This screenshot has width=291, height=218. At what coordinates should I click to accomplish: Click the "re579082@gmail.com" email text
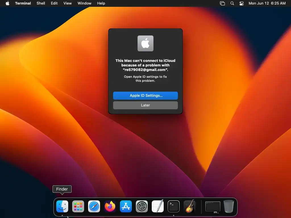click(145, 70)
